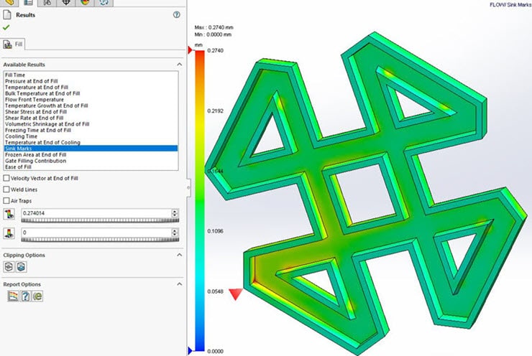532x356 pixels.
Task: Select the Fill results tab
Action: point(13,44)
